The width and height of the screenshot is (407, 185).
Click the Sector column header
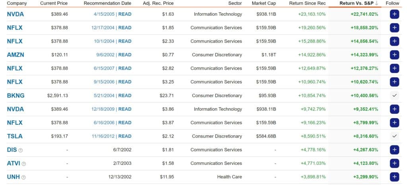tap(235, 3)
